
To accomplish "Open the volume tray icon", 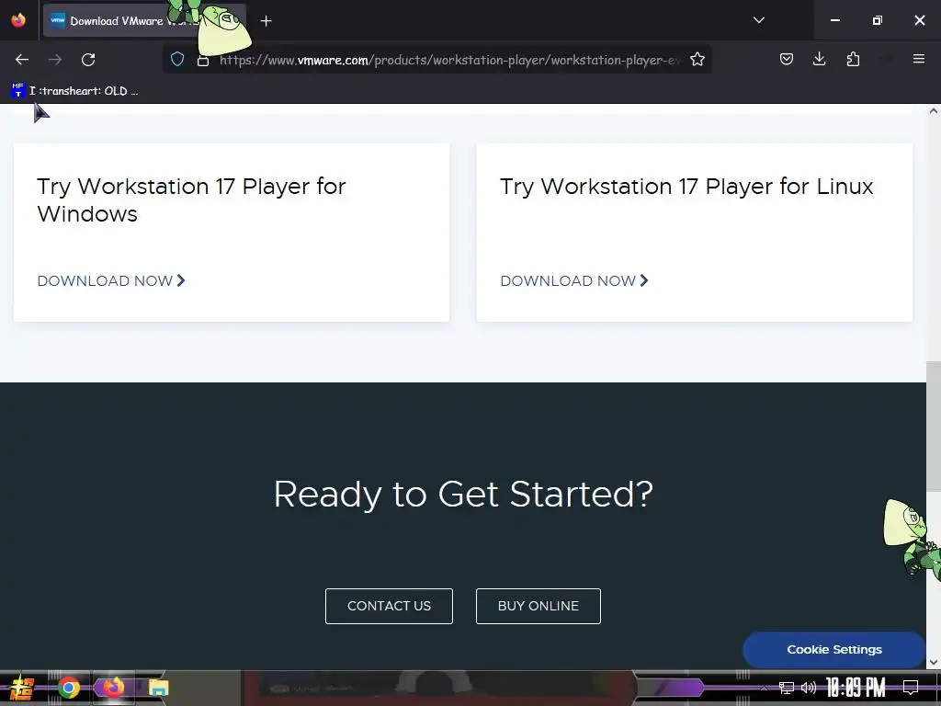I will pos(809,688).
